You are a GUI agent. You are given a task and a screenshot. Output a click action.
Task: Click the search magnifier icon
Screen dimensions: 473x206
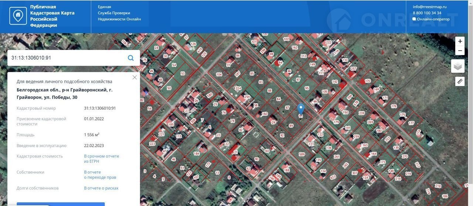coord(130,58)
